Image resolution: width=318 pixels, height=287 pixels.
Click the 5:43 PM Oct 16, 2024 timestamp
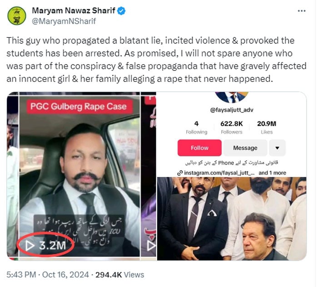pyautogui.click(x=48, y=275)
